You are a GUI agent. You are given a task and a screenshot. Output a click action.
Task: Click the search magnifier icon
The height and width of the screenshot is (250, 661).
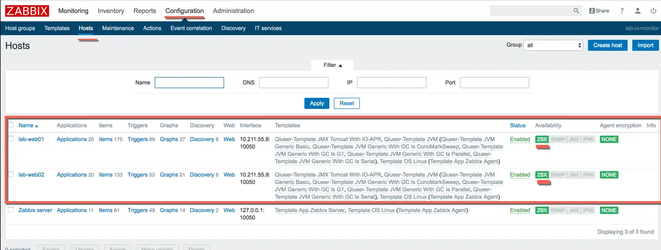coord(576,11)
